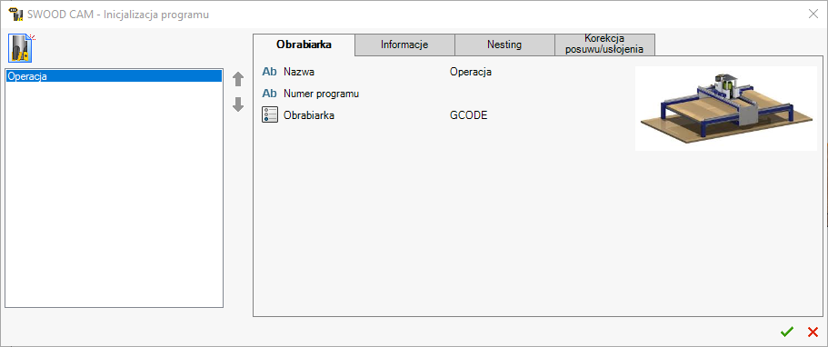Click the CNC machine preview image
The height and width of the screenshot is (347, 828).
coord(726,108)
